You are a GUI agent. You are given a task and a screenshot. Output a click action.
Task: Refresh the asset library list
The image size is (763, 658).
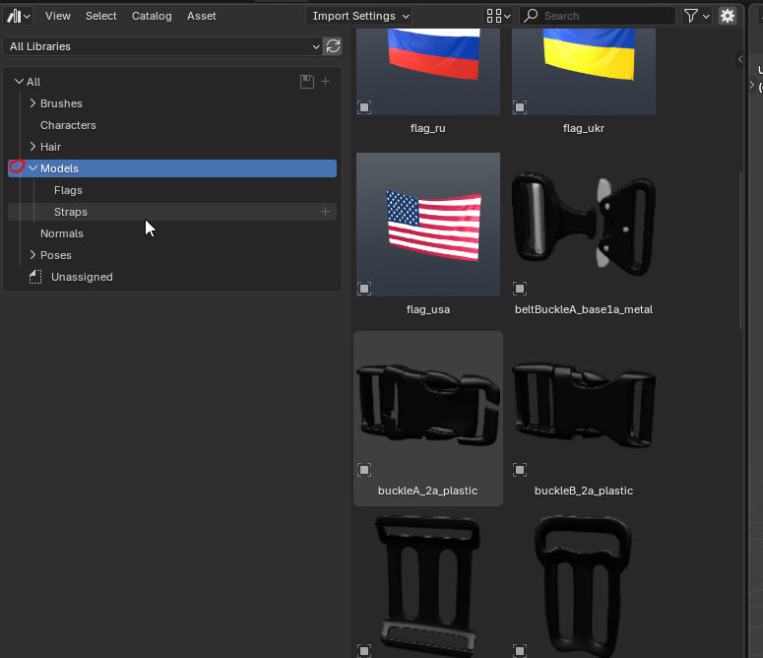coord(333,46)
